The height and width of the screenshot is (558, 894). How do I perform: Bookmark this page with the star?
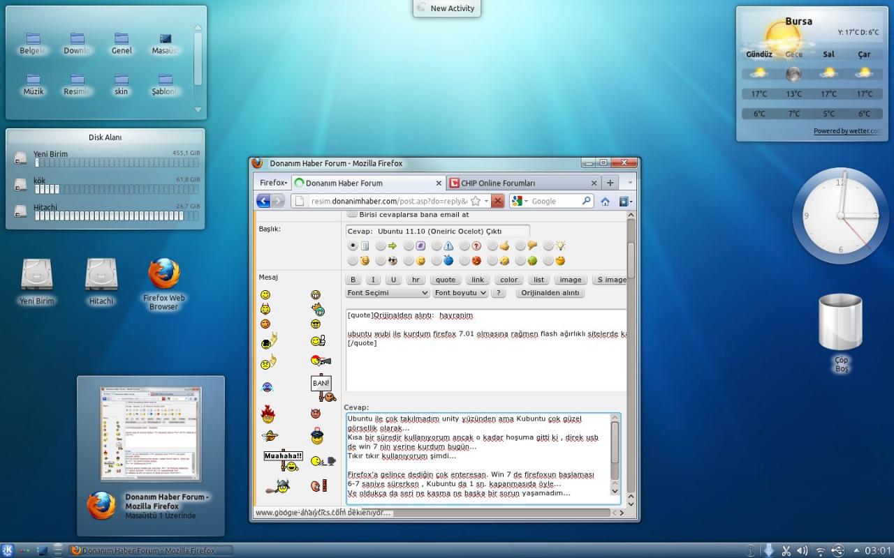[x=475, y=201]
